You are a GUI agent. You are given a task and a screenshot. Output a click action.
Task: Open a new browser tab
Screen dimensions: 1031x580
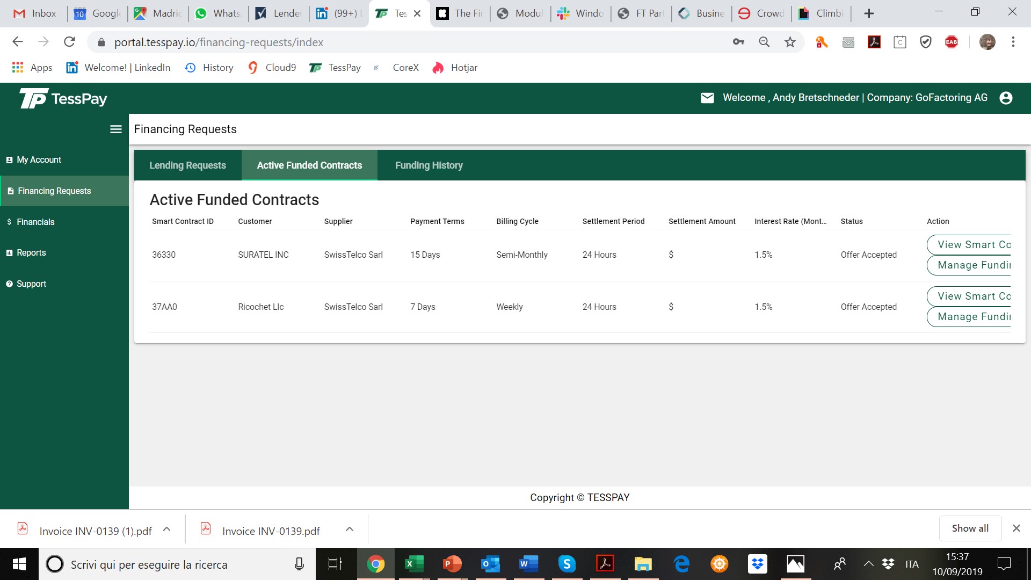[x=869, y=13]
